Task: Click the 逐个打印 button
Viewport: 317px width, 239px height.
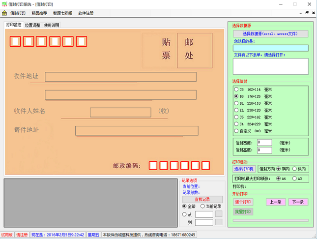Action: point(243,202)
